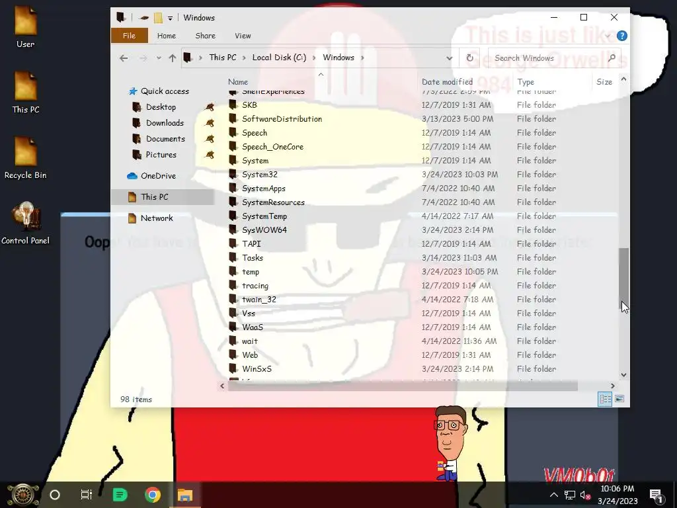Open recent locations dropdown next to forward arrow
This screenshot has height=508, width=677.
[x=159, y=58]
